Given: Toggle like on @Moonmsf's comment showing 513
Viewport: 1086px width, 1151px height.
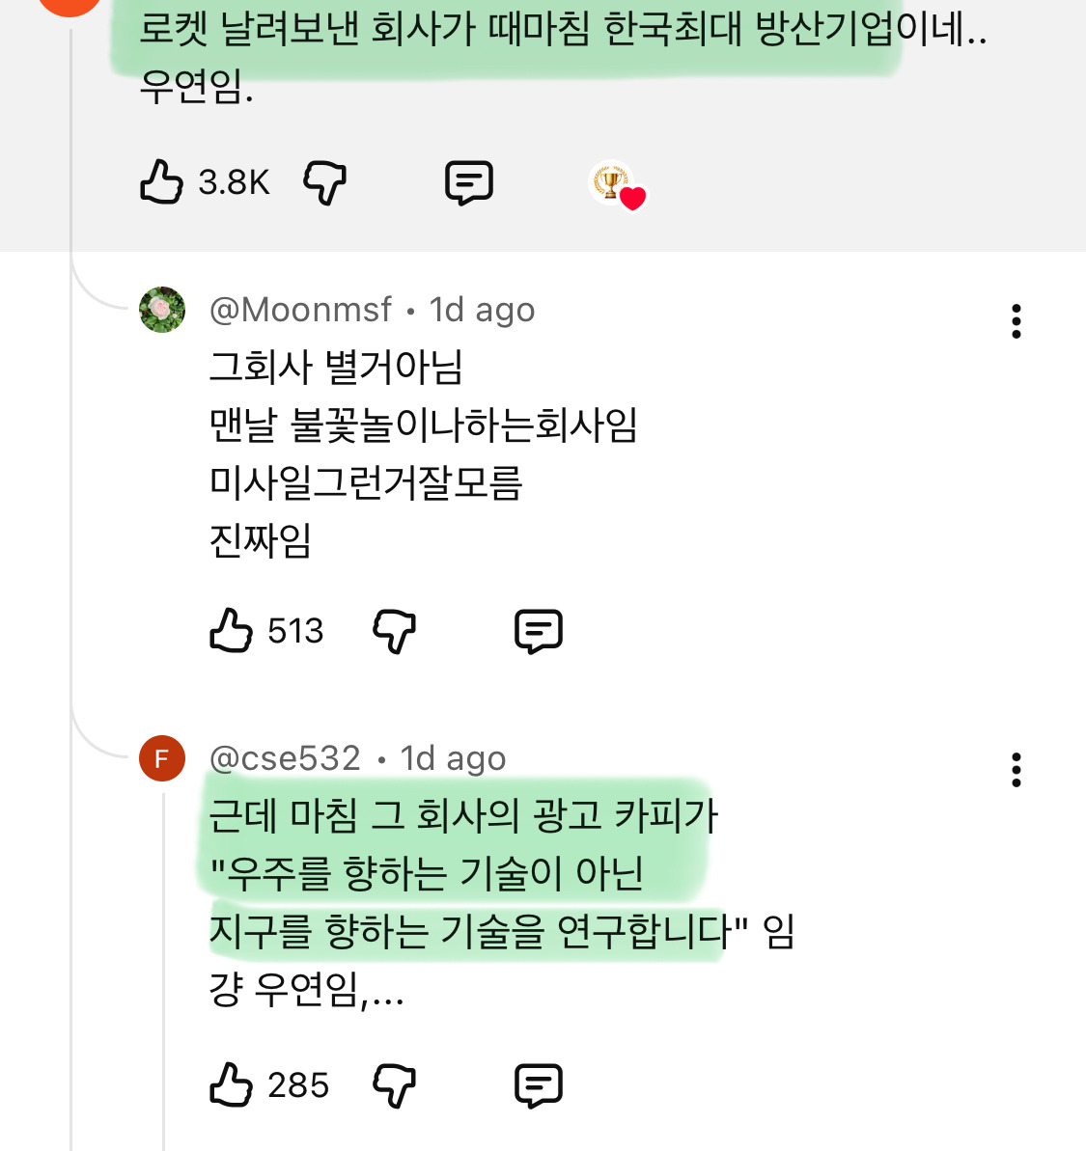Looking at the screenshot, I should coord(232,630).
